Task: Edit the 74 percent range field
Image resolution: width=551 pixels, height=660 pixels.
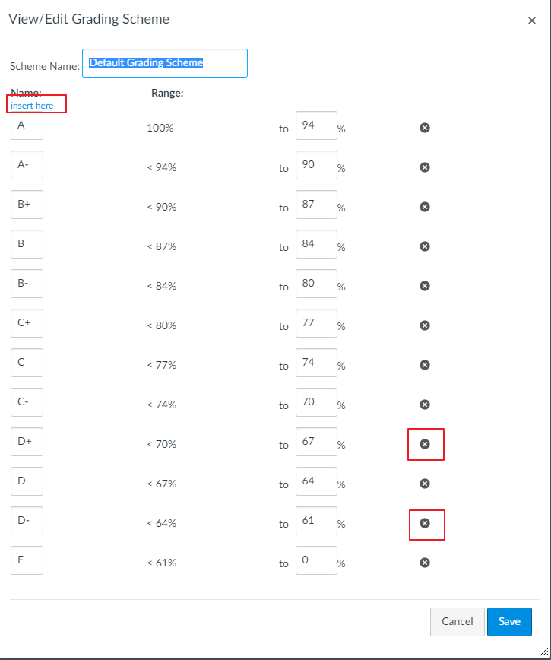Action: pyautogui.click(x=315, y=363)
